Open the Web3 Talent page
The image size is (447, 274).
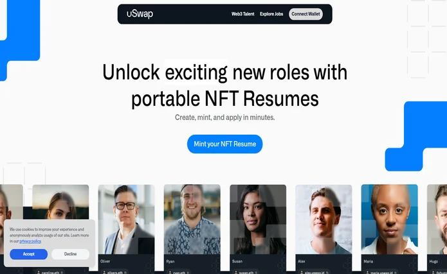coord(242,14)
